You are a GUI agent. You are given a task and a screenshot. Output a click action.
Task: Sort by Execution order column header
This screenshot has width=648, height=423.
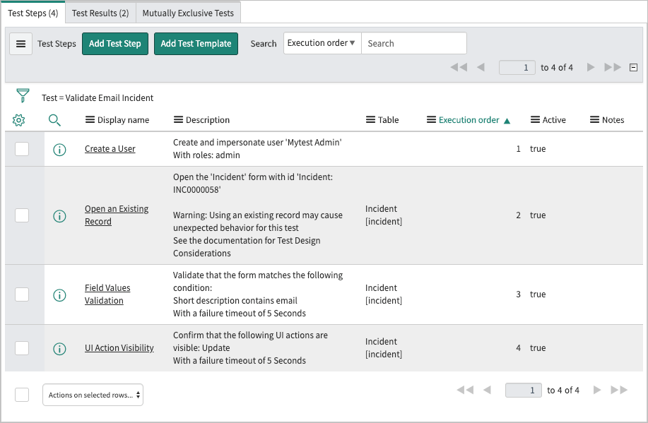[x=469, y=120]
